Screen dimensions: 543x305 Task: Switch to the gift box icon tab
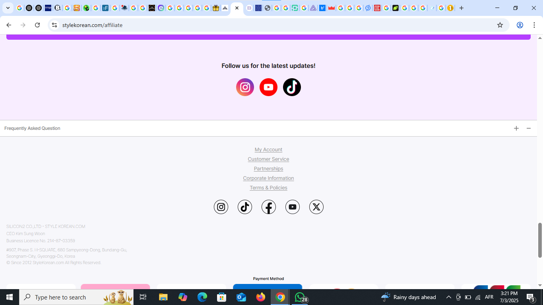pos(216,8)
